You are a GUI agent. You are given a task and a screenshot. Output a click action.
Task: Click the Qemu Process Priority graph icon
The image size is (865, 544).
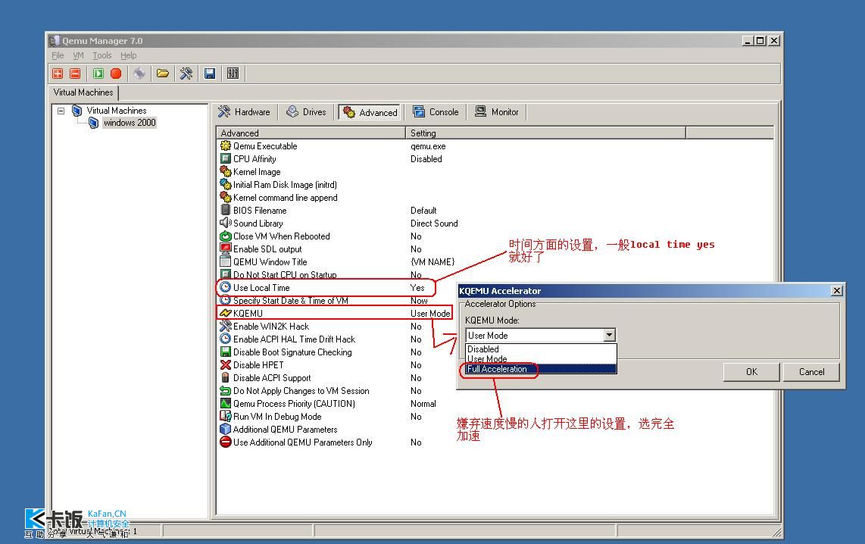pos(226,403)
